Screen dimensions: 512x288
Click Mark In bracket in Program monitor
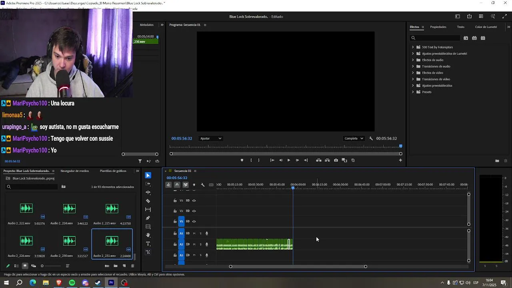point(251,160)
